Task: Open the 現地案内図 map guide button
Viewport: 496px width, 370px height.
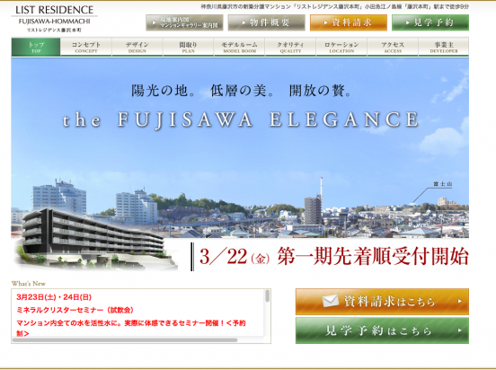Action: 184,22
